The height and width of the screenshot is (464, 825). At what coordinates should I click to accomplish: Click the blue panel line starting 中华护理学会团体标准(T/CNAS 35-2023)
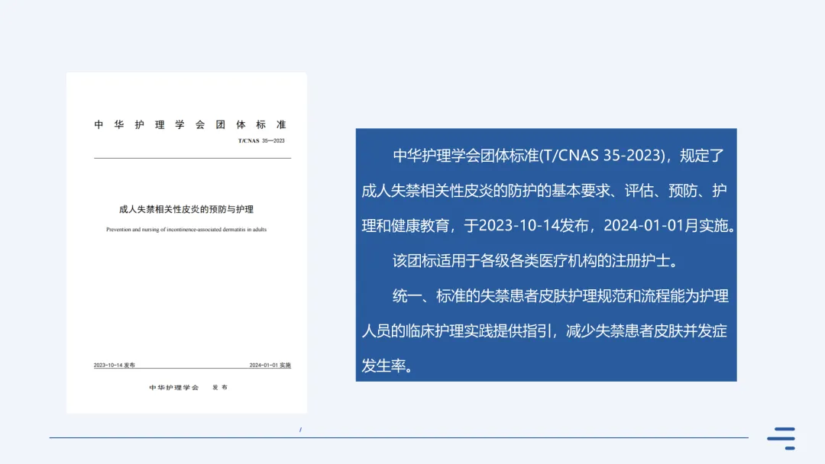pyautogui.click(x=558, y=156)
